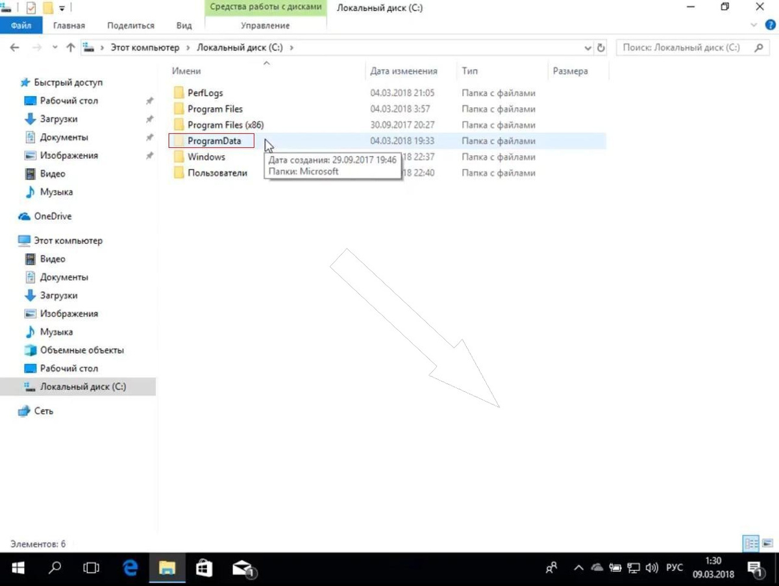Open the volume slider via the speaker icon
Screen dimensions: 779x586
[651, 567]
